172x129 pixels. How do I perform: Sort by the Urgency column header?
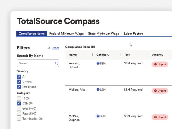point(157,55)
